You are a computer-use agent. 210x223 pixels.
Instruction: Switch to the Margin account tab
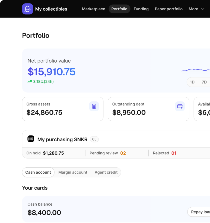[x=73, y=172]
